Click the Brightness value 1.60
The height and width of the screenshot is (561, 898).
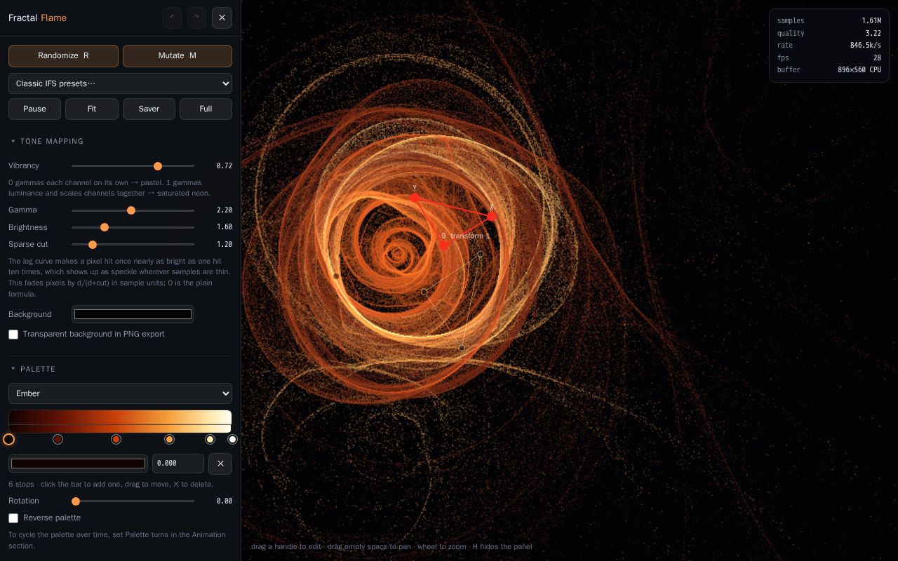pyautogui.click(x=224, y=227)
